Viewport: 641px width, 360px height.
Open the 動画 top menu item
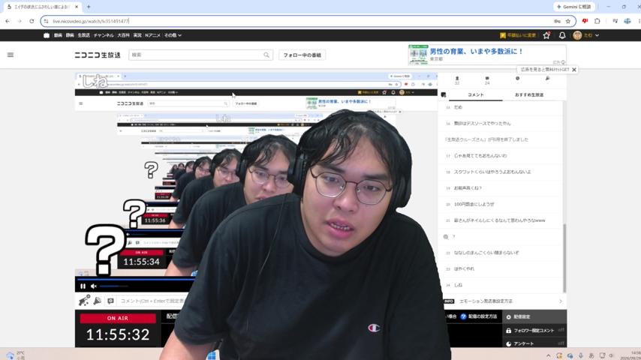point(58,35)
